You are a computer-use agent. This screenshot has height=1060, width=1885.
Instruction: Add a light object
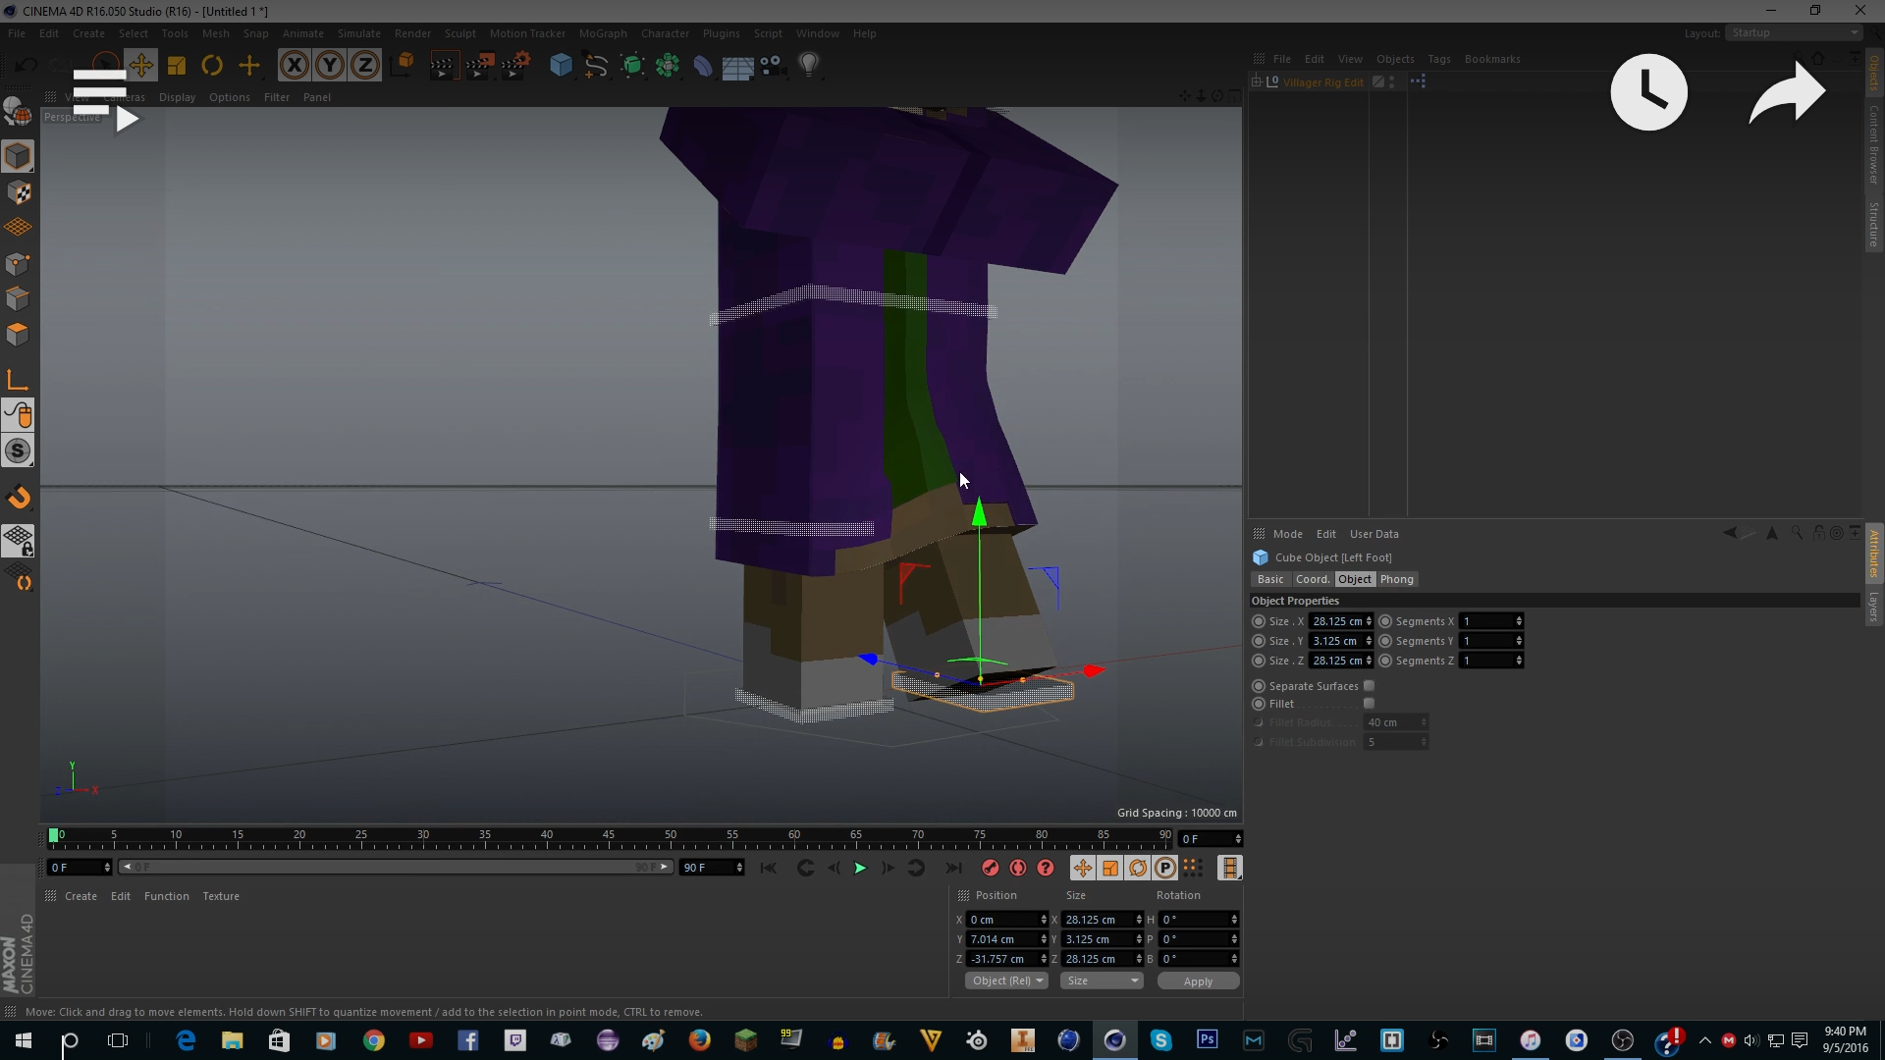point(808,66)
